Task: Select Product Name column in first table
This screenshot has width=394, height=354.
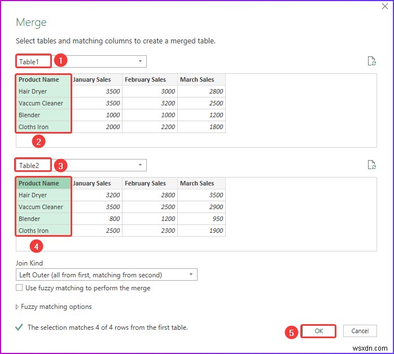Action: click(x=38, y=79)
